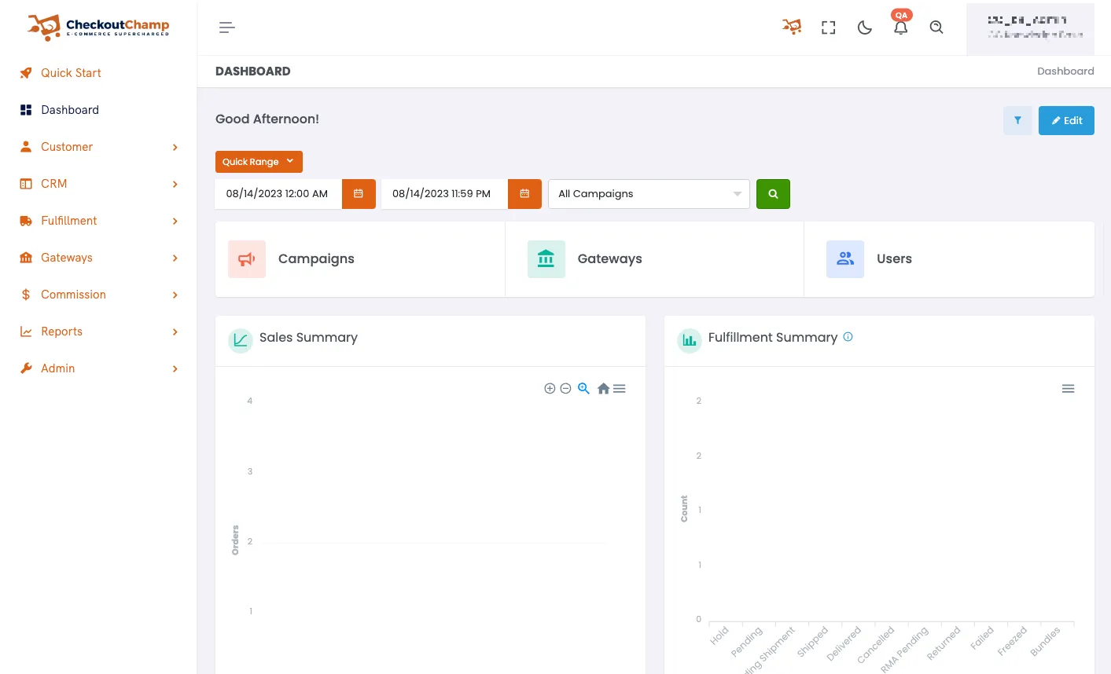Screen dimensions: 1111x674
Task: Enter fullscreen mode using the expand icon
Action: pyautogui.click(x=828, y=27)
